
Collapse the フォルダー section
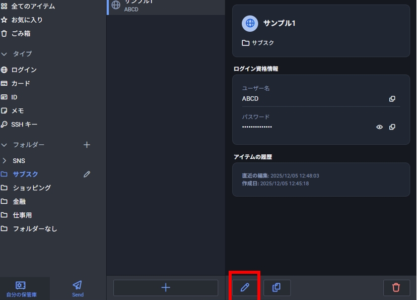[x=5, y=145]
